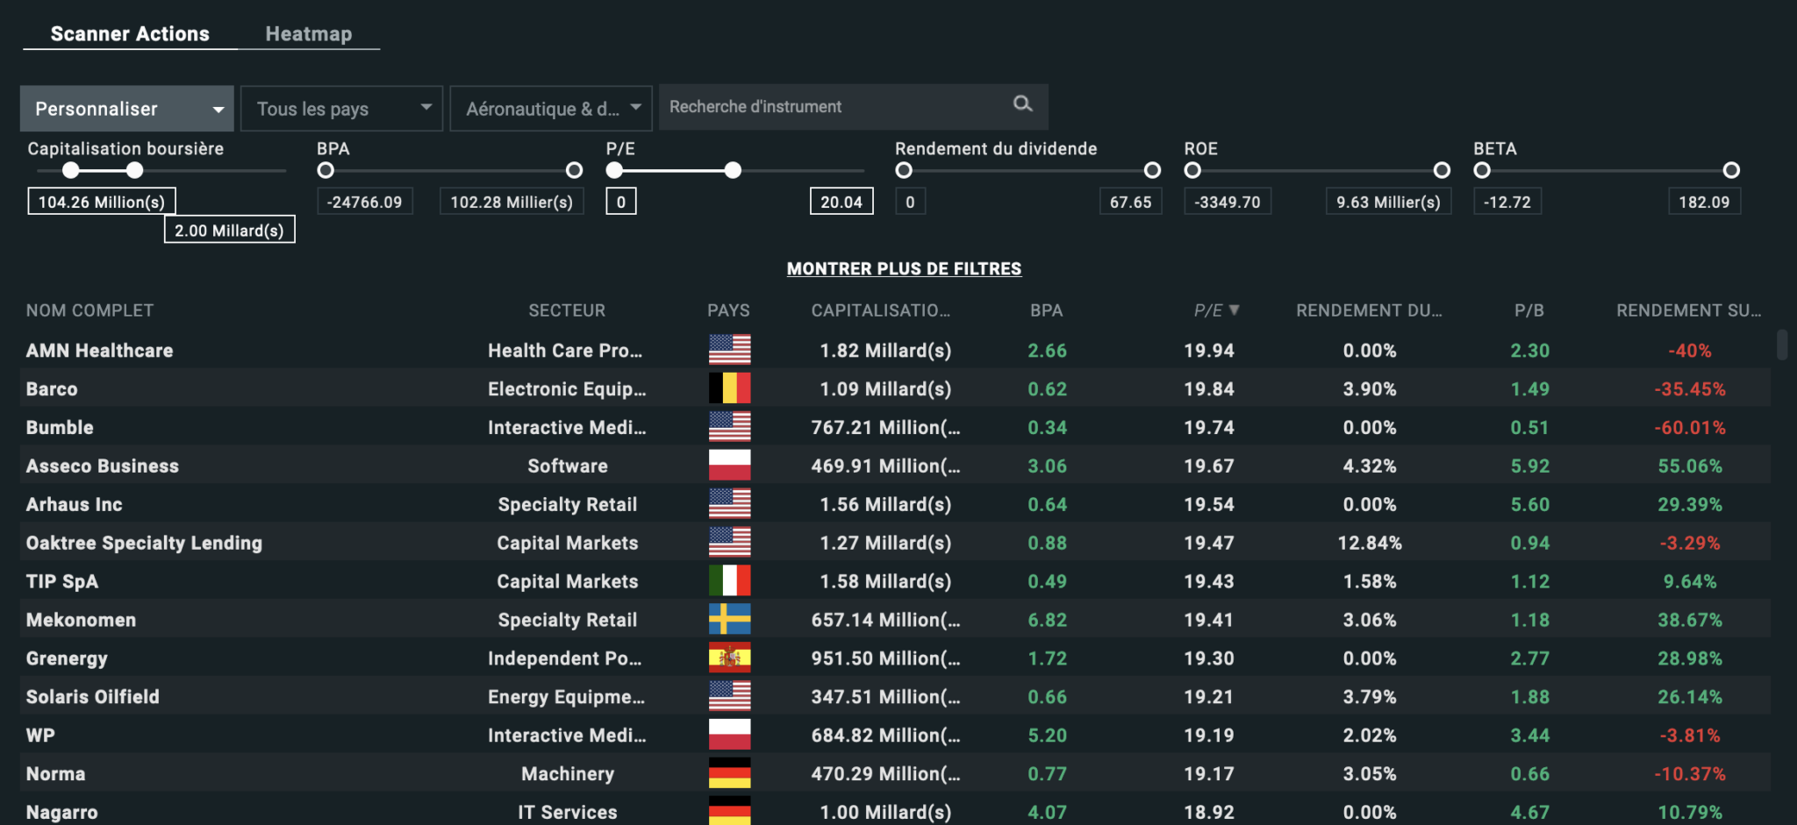Viewport: 1797px width, 825px height.
Task: Click the Germany flag for Norma
Action: point(729,773)
